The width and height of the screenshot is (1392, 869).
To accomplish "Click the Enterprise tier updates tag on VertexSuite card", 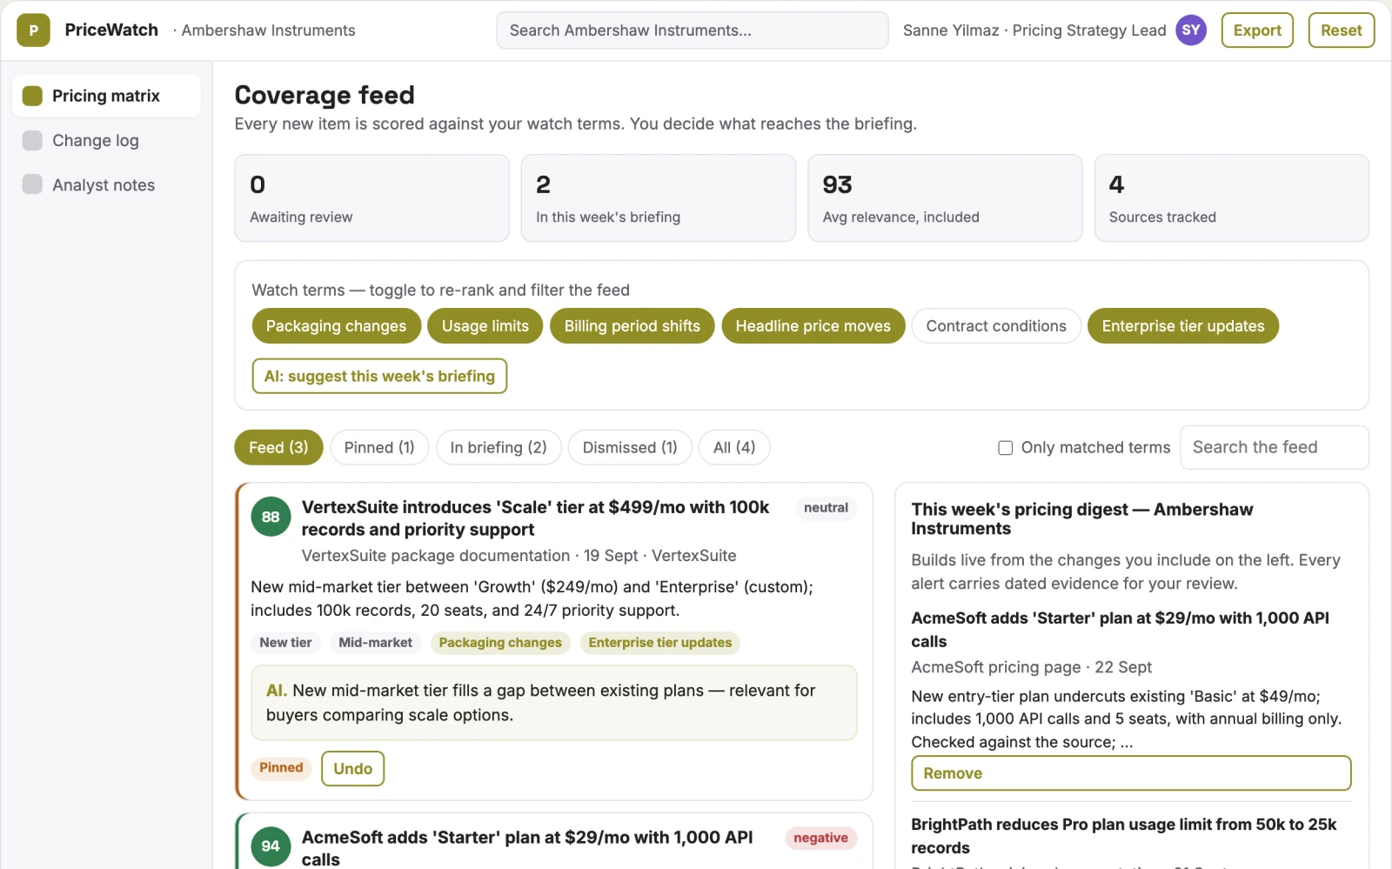I will point(660,643).
